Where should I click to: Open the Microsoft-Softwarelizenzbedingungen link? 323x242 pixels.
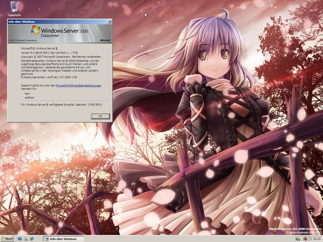point(78,86)
